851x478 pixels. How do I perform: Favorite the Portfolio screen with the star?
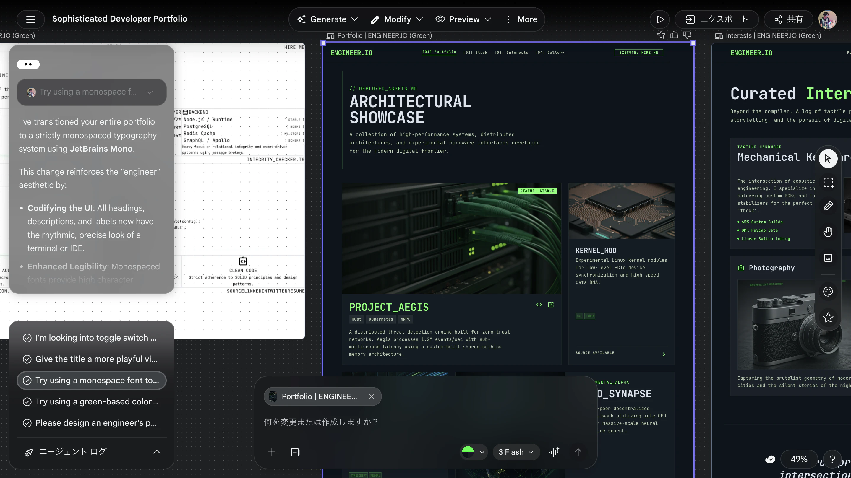pyautogui.click(x=661, y=35)
